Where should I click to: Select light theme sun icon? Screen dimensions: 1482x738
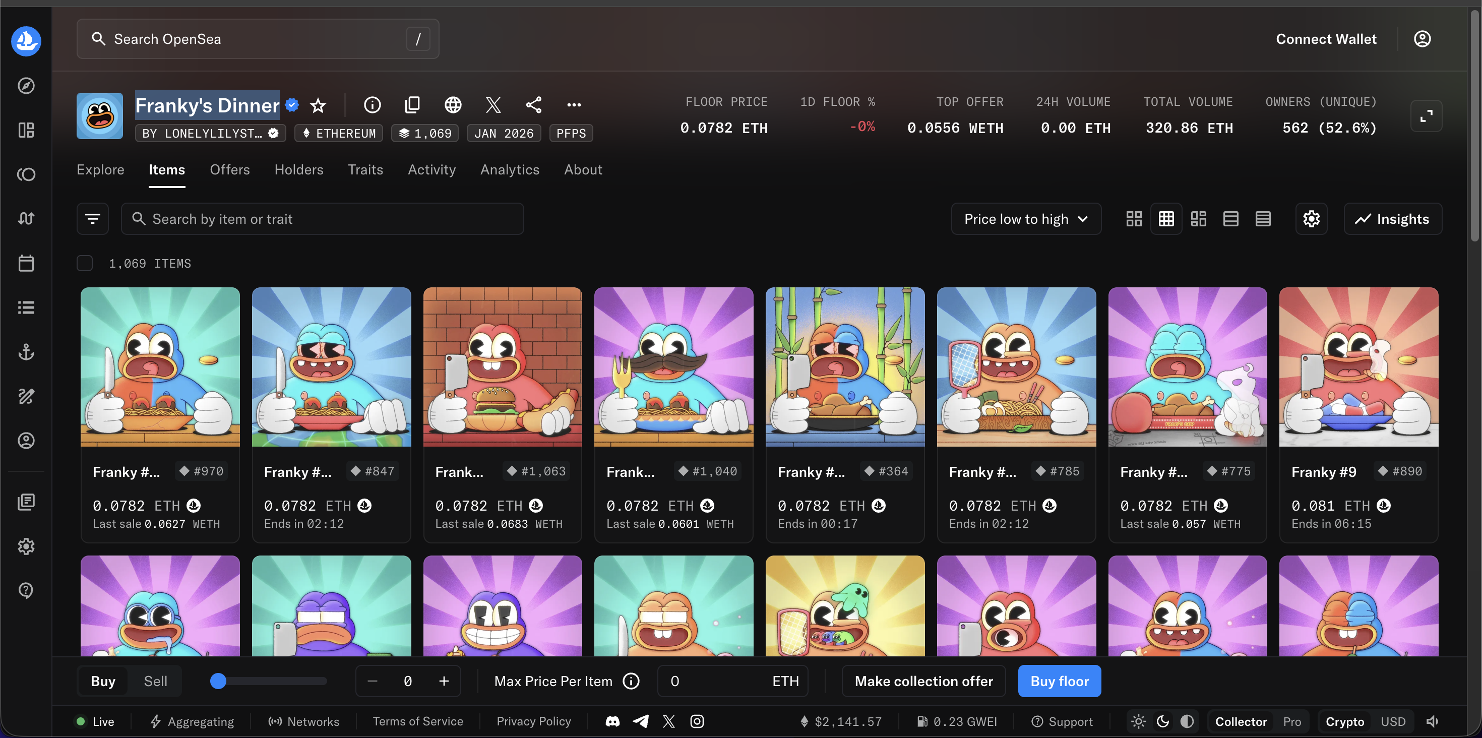[1139, 721]
